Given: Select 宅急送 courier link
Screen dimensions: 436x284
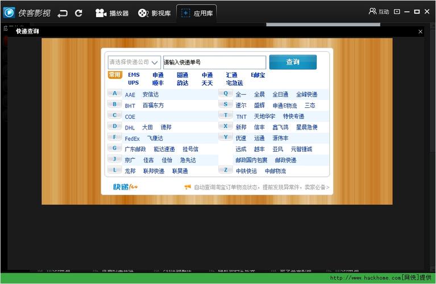Looking at the screenshot, I should [x=234, y=83].
